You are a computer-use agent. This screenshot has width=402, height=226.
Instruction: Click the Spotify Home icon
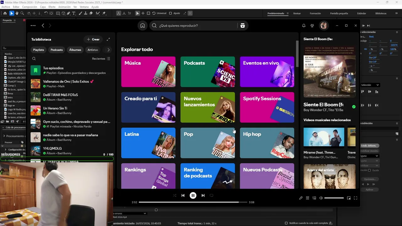coord(143,26)
